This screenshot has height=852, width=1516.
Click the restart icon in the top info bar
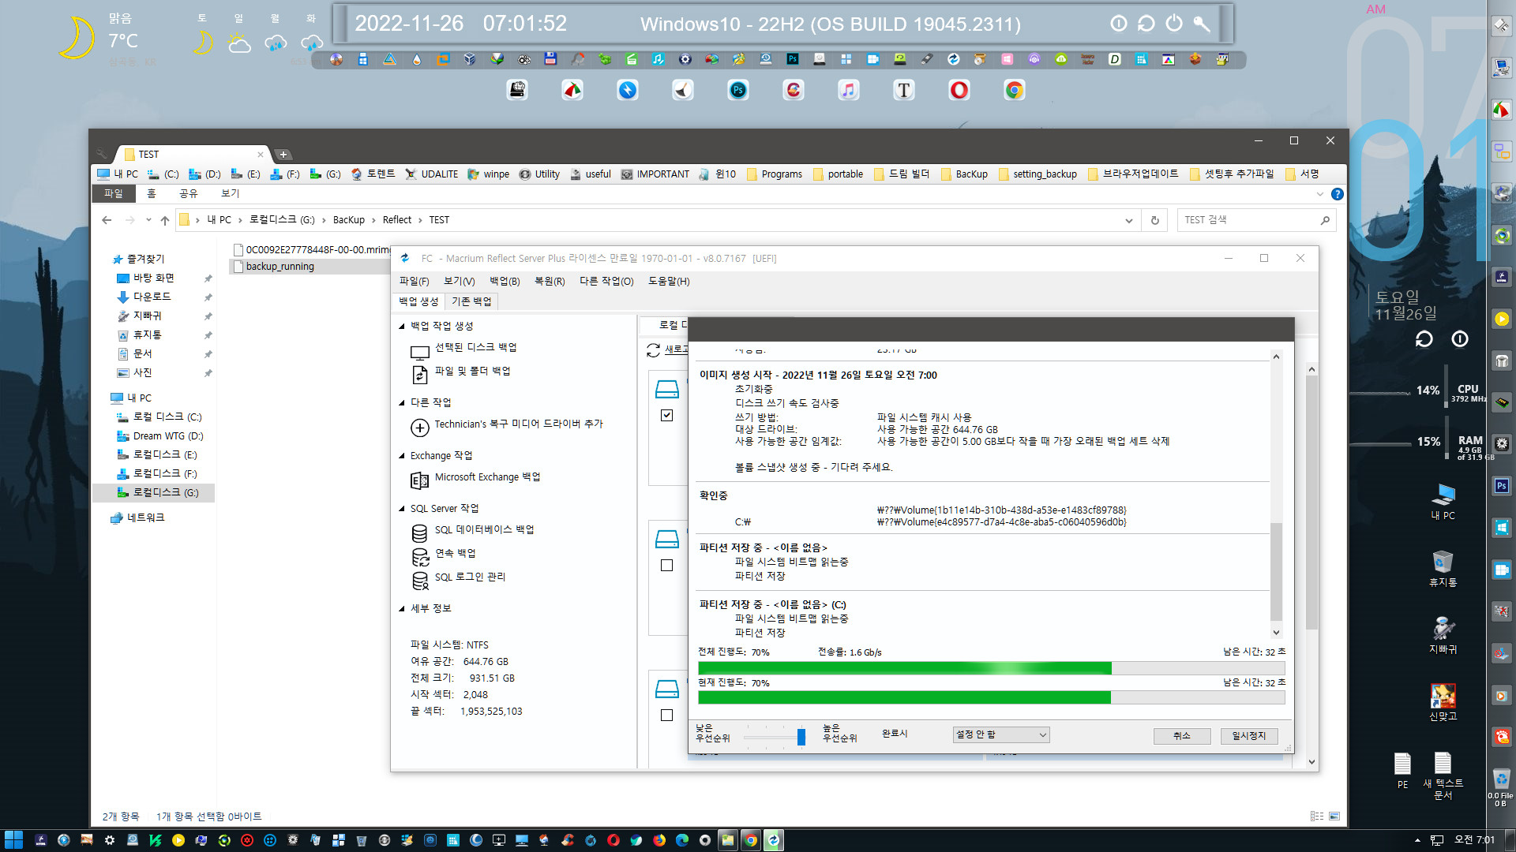(1146, 24)
